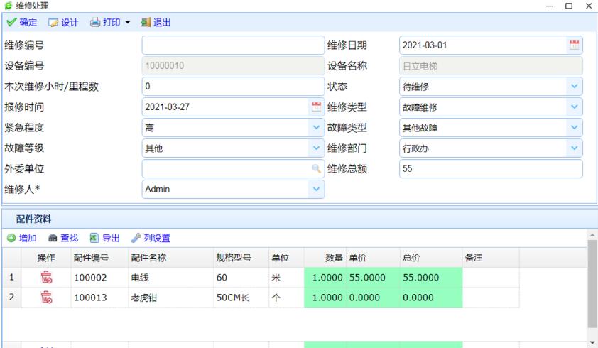Viewport: 598px width, 348px height.
Task: Click the 退出 exit button
Action: [x=156, y=23]
